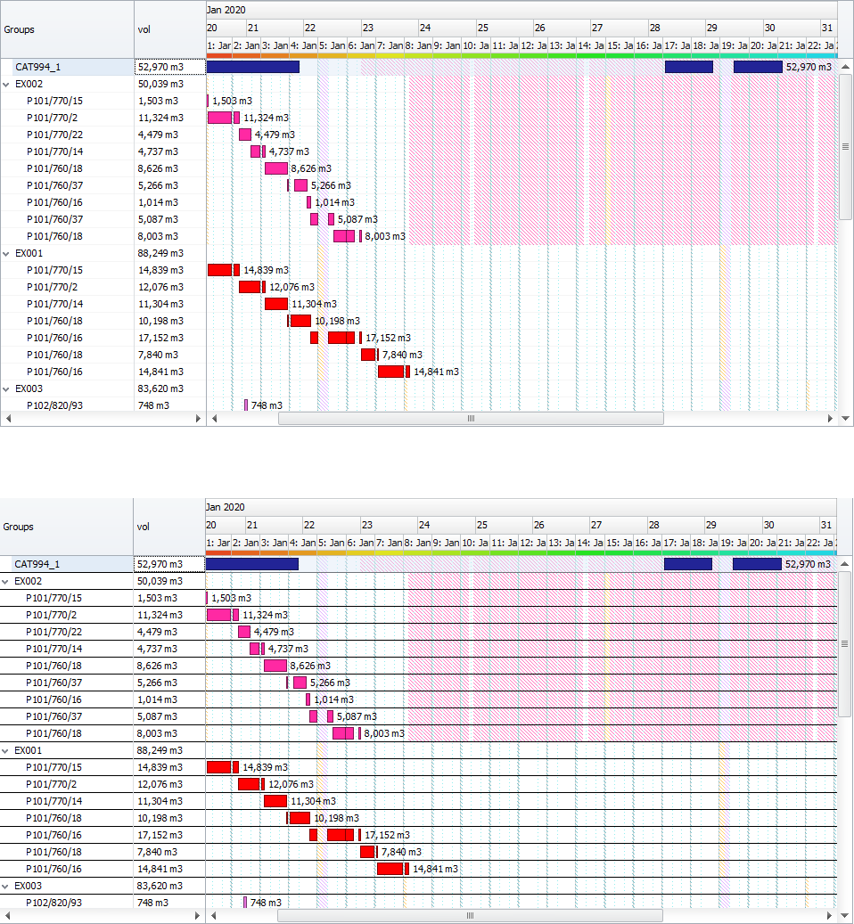Top chart vertical scroll up arrow
This screenshot has height=924, width=854.
click(845, 67)
